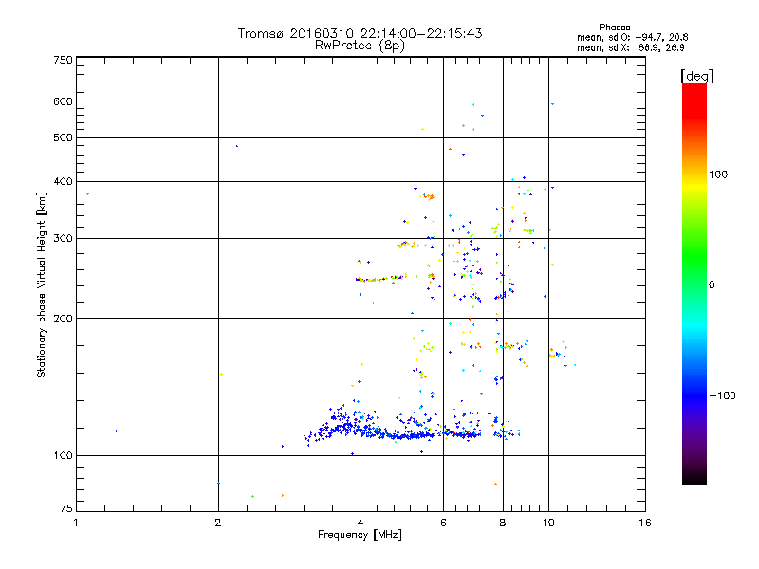Click the x-axis tick label '2'
This screenshot has width=759, height=569.
218,523
